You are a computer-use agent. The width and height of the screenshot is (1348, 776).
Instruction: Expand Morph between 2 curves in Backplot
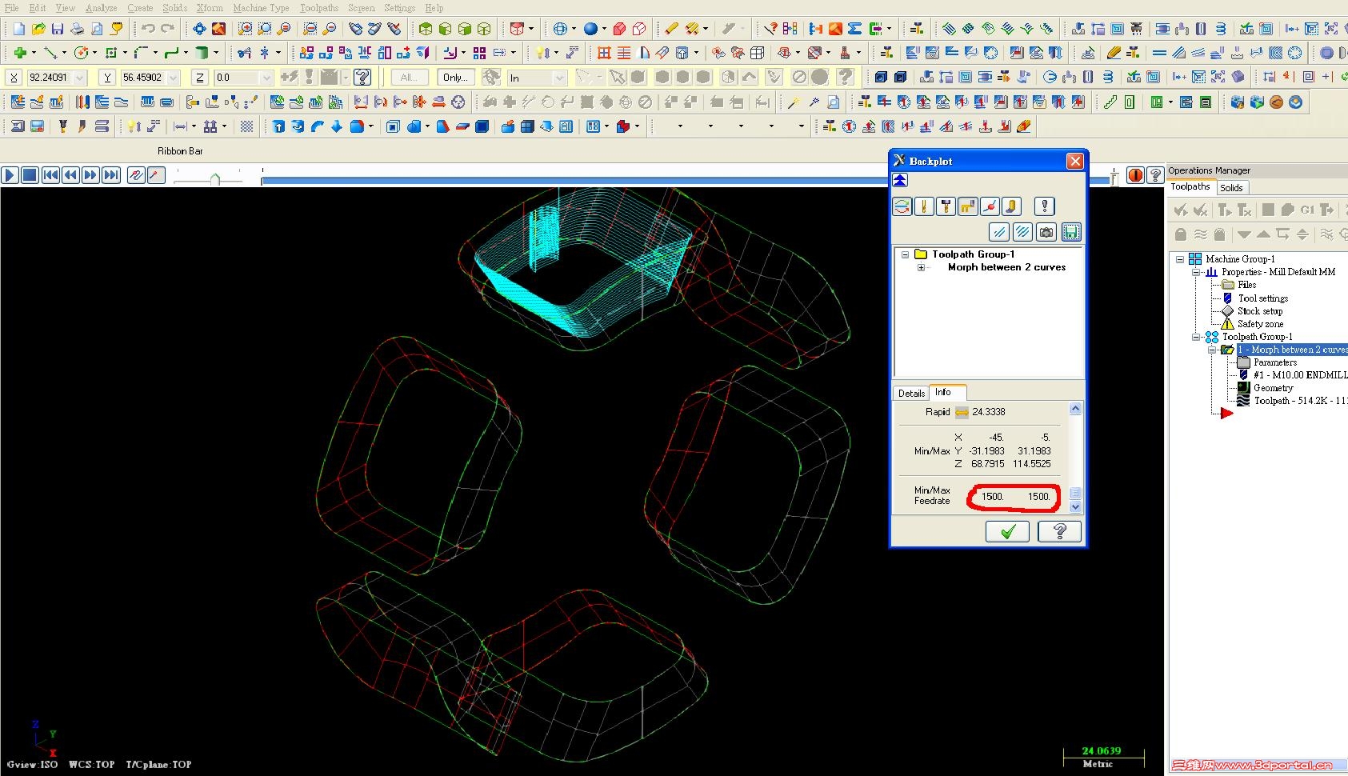tap(921, 267)
